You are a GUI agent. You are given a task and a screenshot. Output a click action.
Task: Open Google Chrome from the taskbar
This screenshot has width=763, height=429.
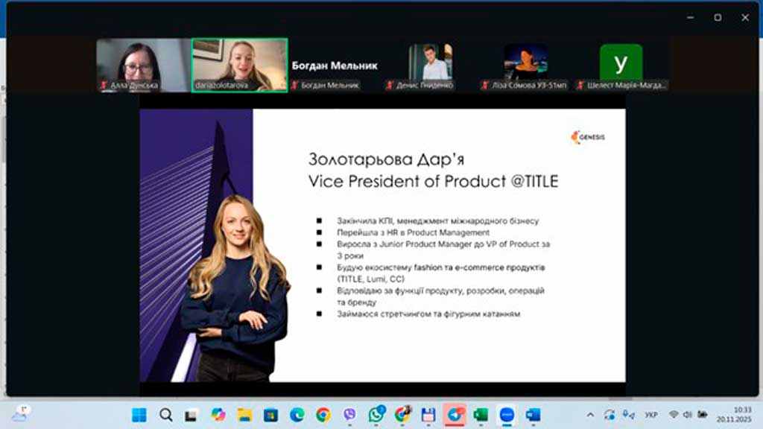click(323, 415)
